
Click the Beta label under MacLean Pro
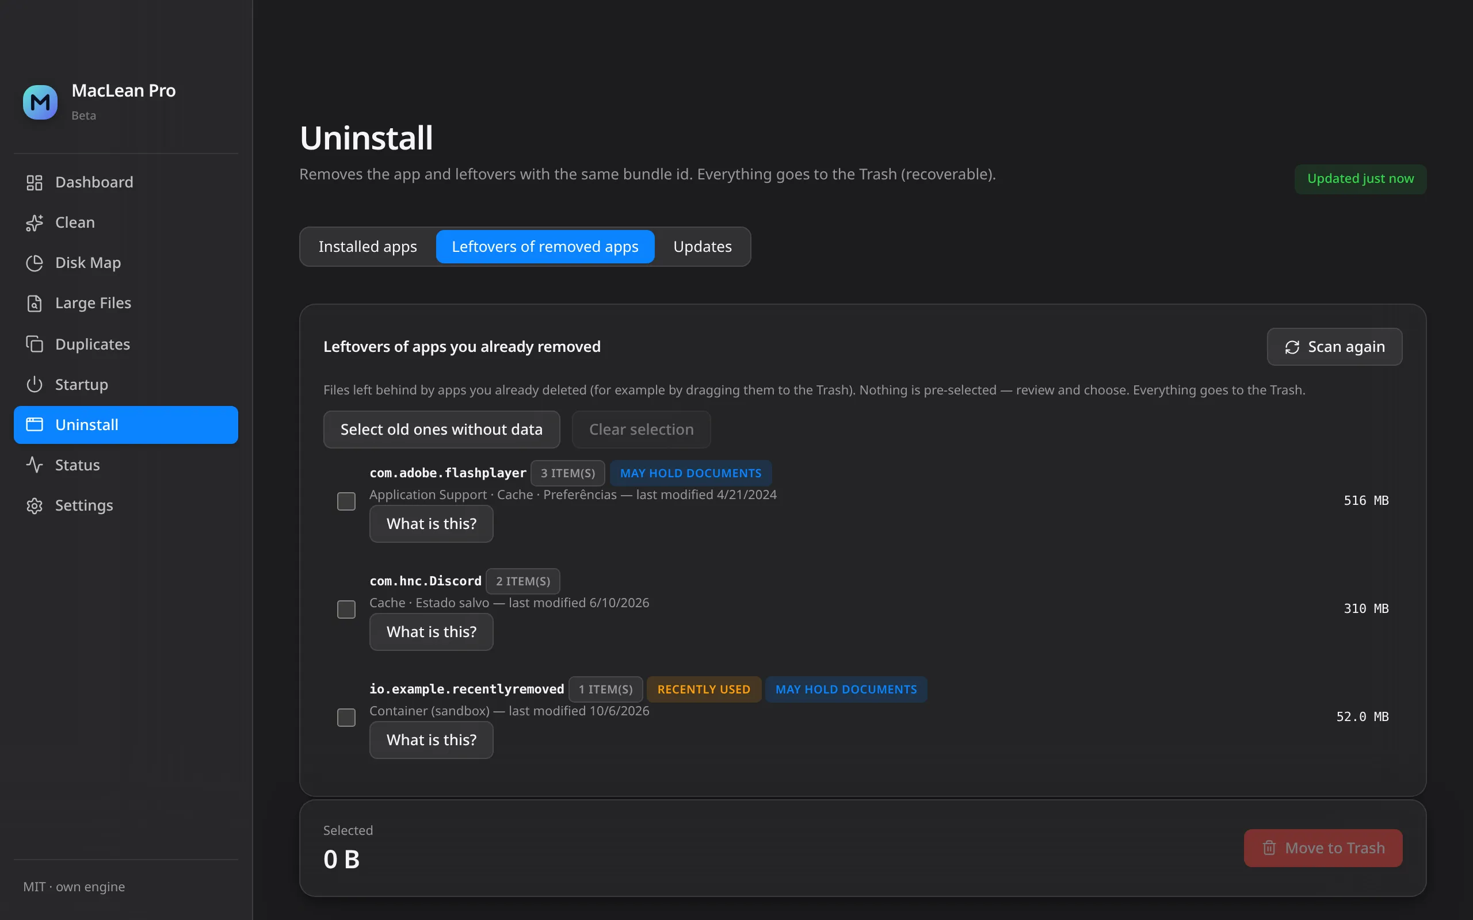tap(84, 116)
